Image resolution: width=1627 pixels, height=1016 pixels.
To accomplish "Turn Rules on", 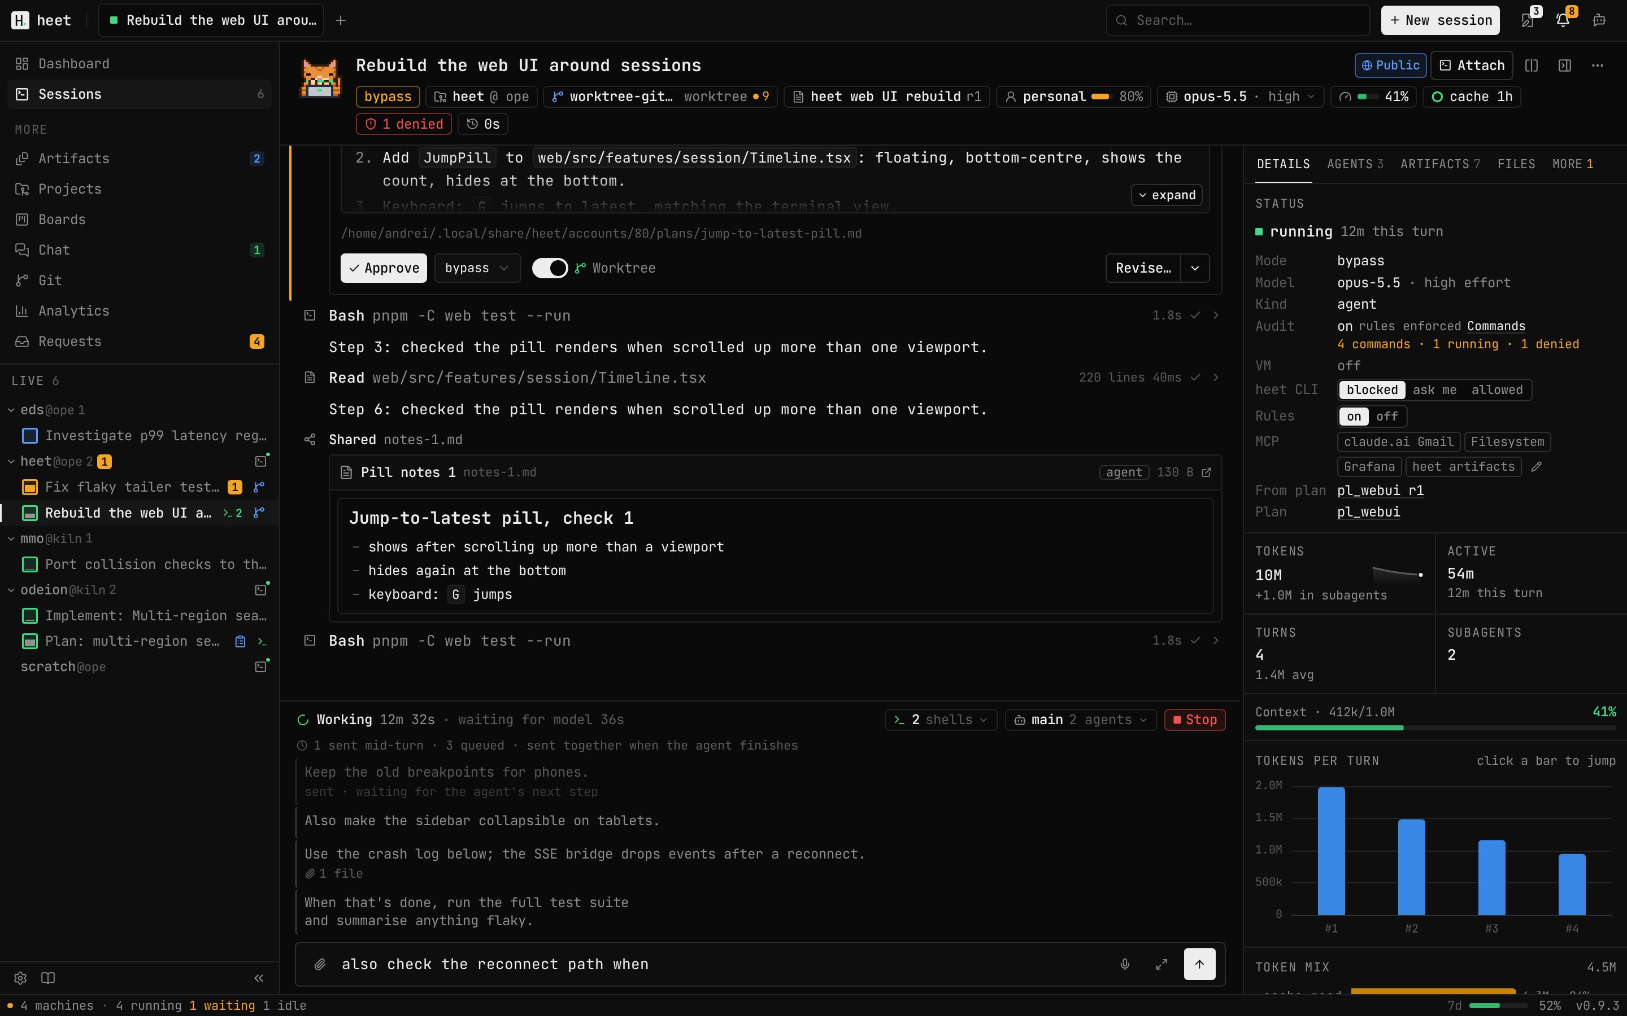I will tap(1354, 416).
